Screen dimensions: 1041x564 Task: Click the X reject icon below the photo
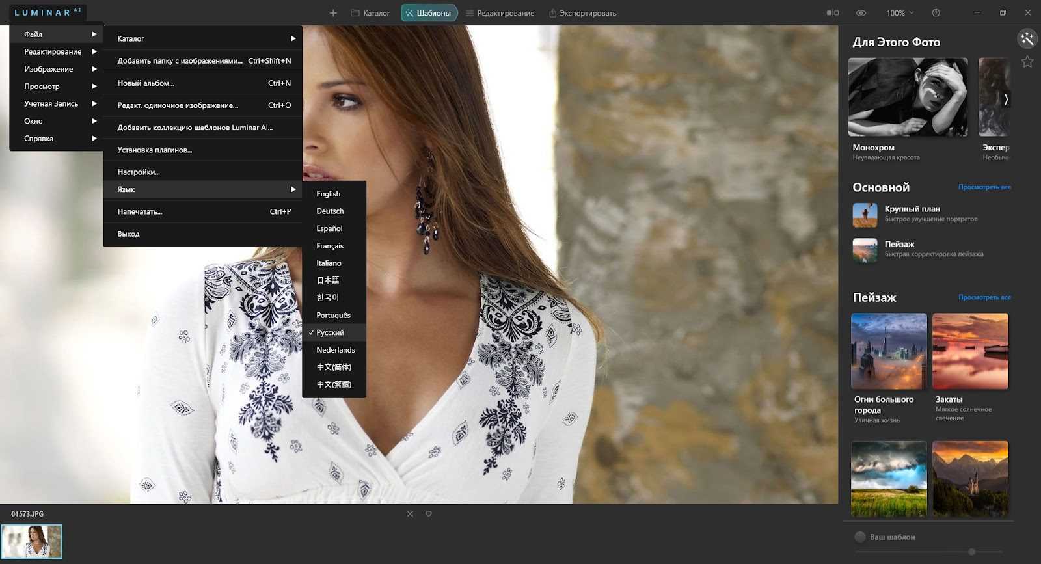pyautogui.click(x=410, y=514)
